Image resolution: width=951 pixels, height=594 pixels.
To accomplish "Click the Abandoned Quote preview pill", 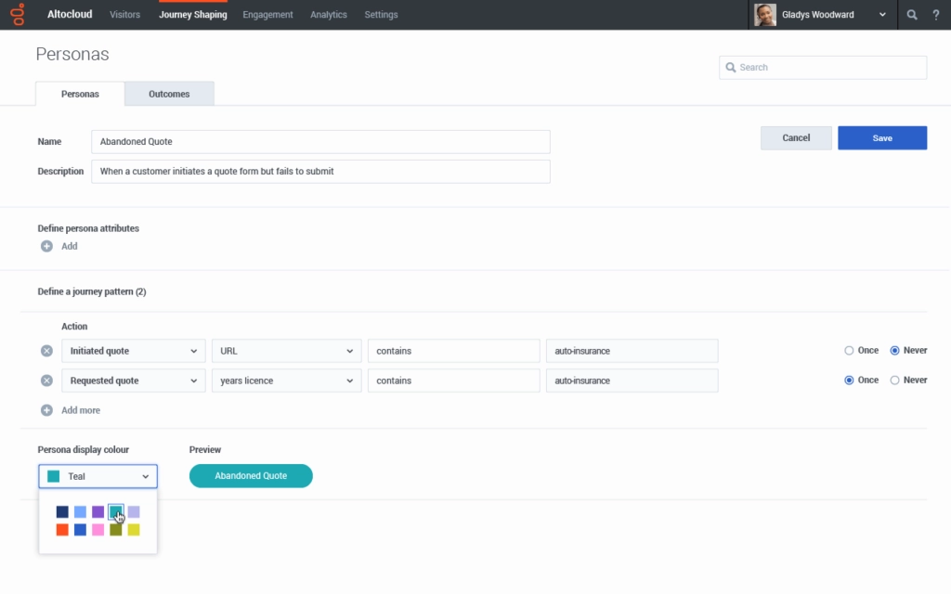I will [x=251, y=476].
